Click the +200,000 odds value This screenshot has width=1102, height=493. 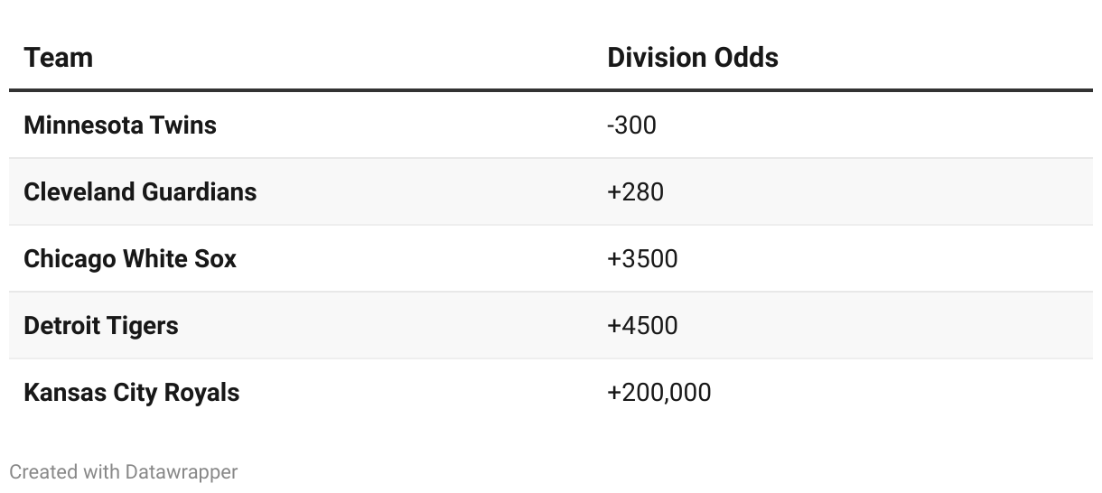[x=659, y=392]
